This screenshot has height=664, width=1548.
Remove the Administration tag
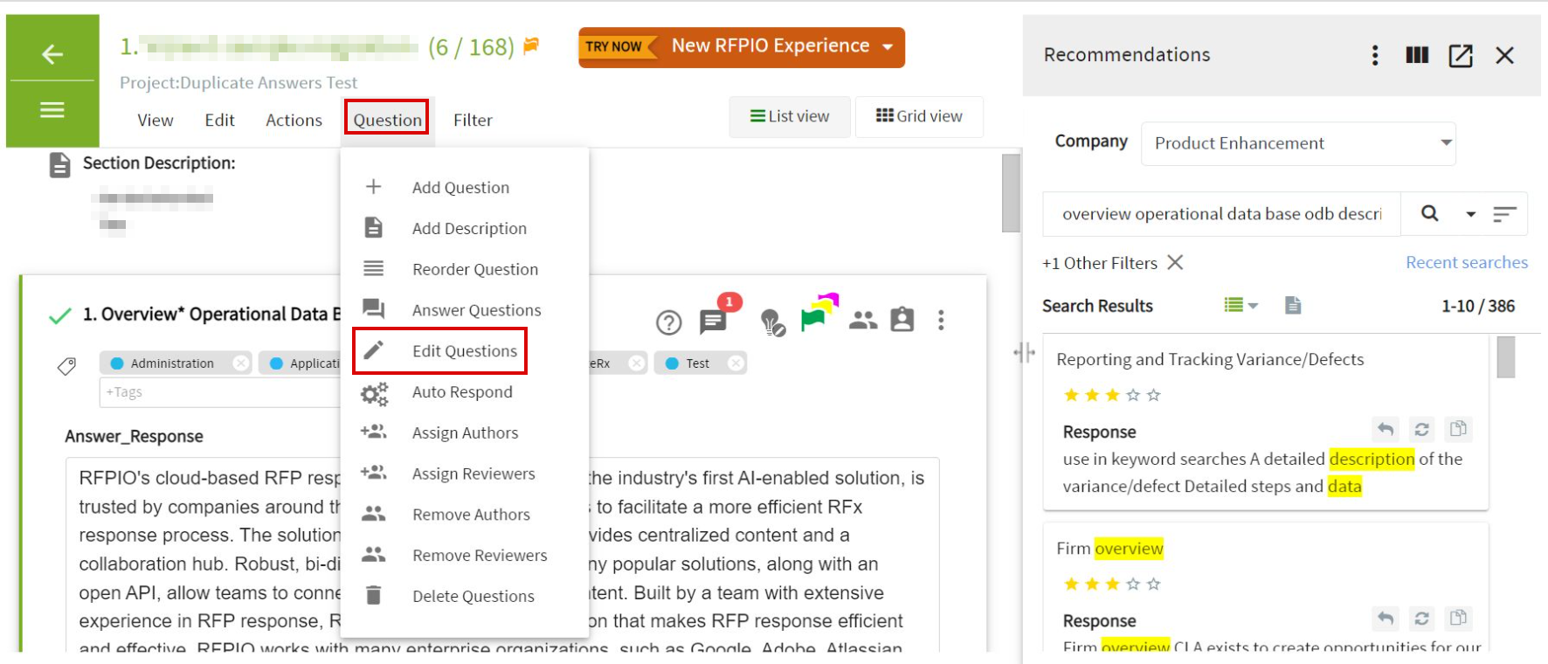241,363
